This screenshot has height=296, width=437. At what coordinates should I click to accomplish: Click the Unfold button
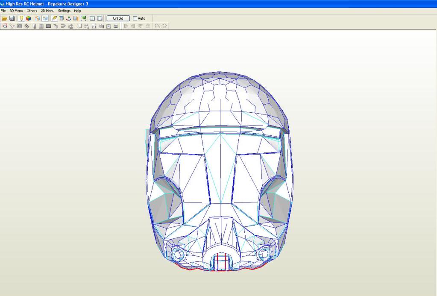pyautogui.click(x=118, y=18)
